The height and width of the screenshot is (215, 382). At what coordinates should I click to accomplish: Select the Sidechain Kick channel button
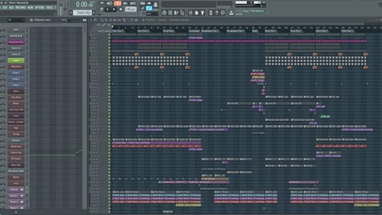(16, 42)
